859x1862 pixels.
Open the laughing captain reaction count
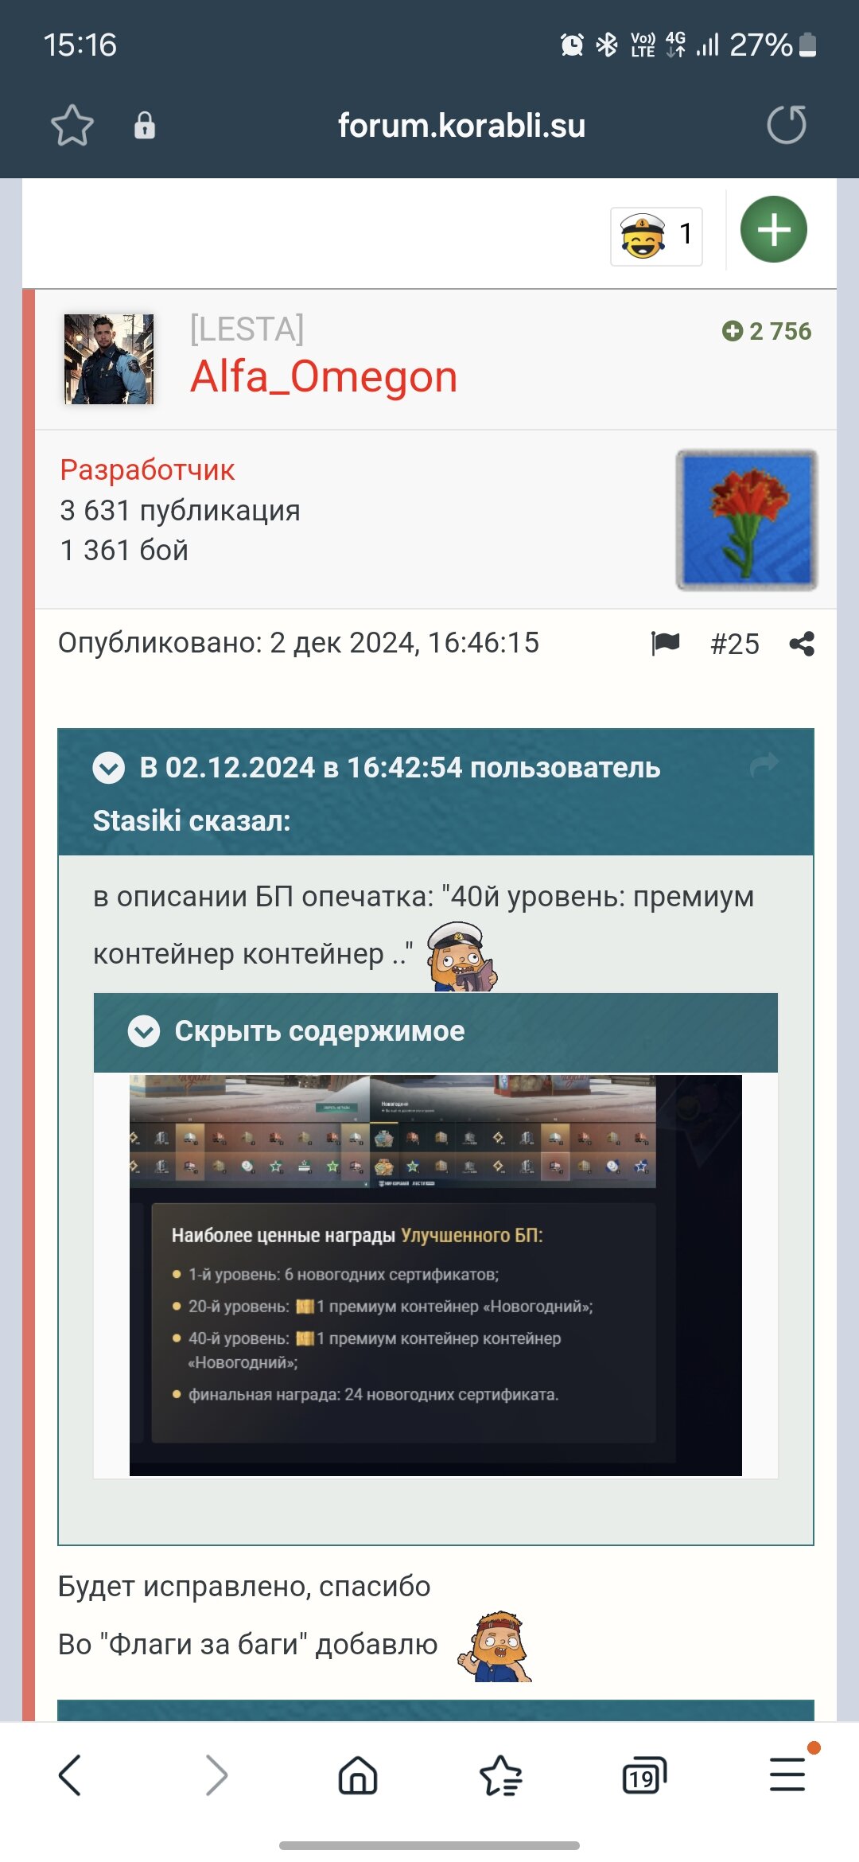point(656,236)
